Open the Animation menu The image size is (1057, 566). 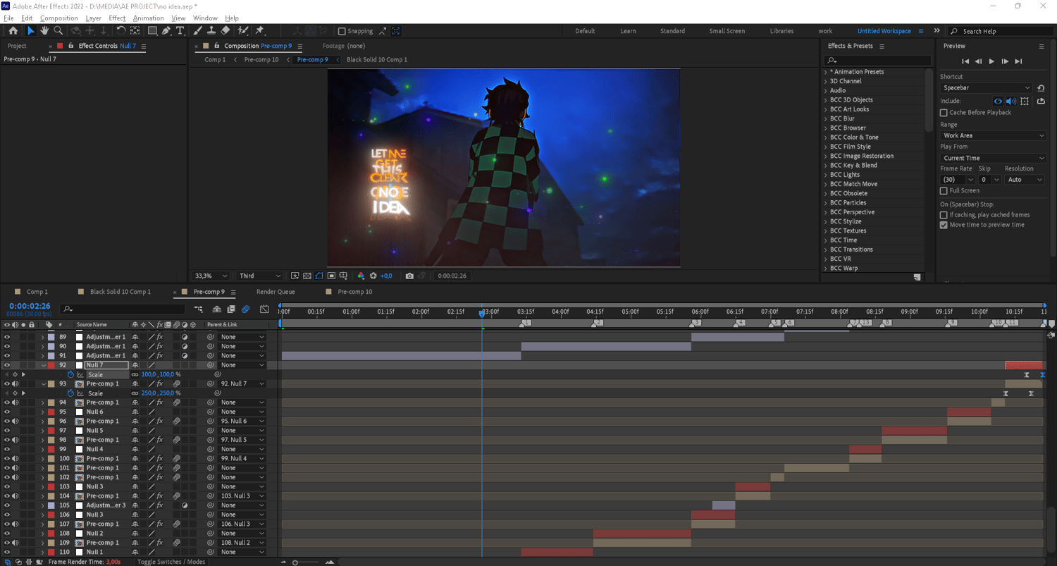click(x=148, y=18)
